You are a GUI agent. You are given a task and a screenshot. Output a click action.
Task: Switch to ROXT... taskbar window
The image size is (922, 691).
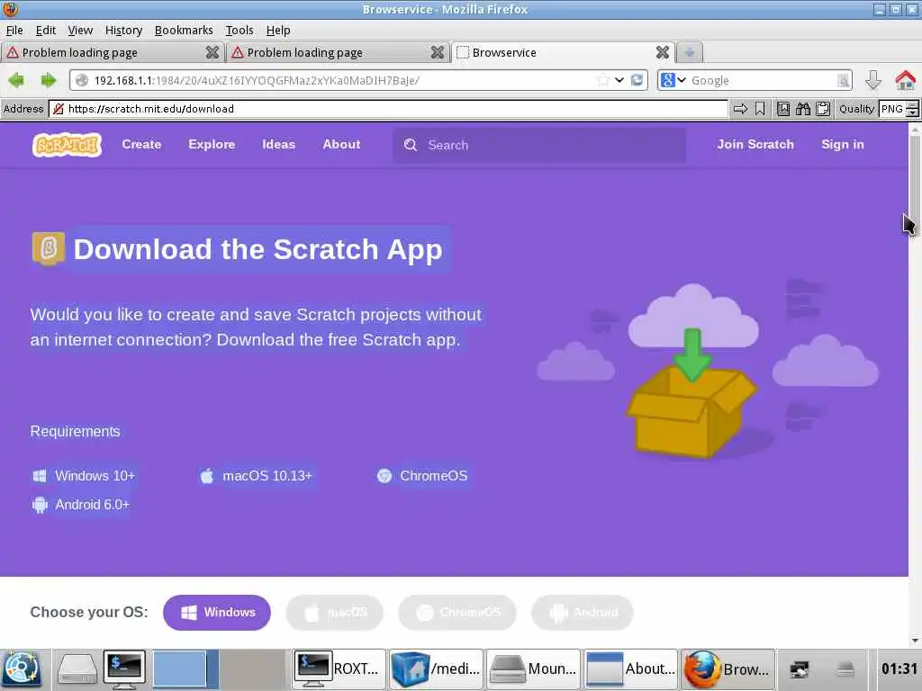pos(339,669)
